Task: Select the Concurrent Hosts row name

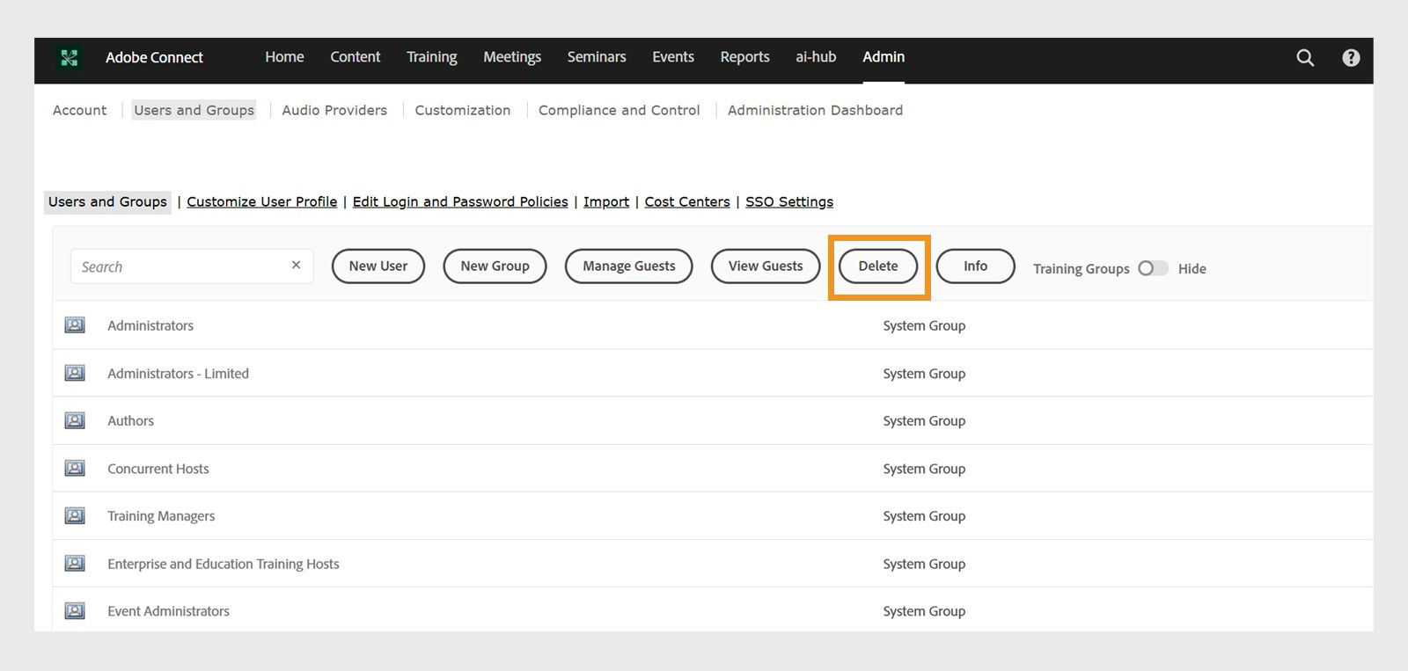Action: (x=158, y=468)
